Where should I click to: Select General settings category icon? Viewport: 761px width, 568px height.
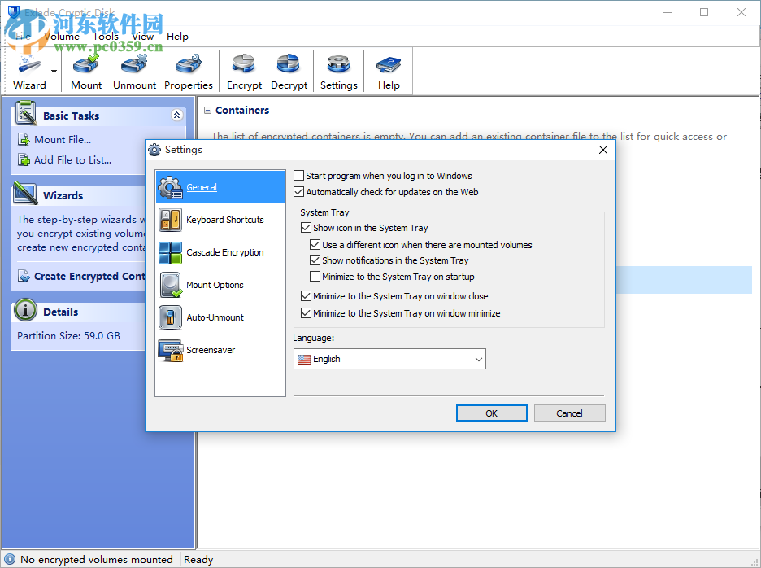(x=171, y=187)
